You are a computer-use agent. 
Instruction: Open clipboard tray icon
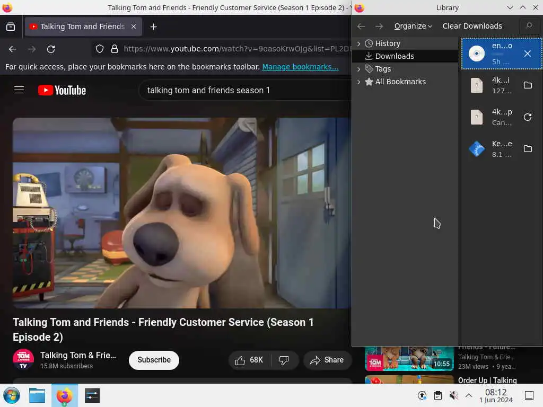(x=437, y=395)
